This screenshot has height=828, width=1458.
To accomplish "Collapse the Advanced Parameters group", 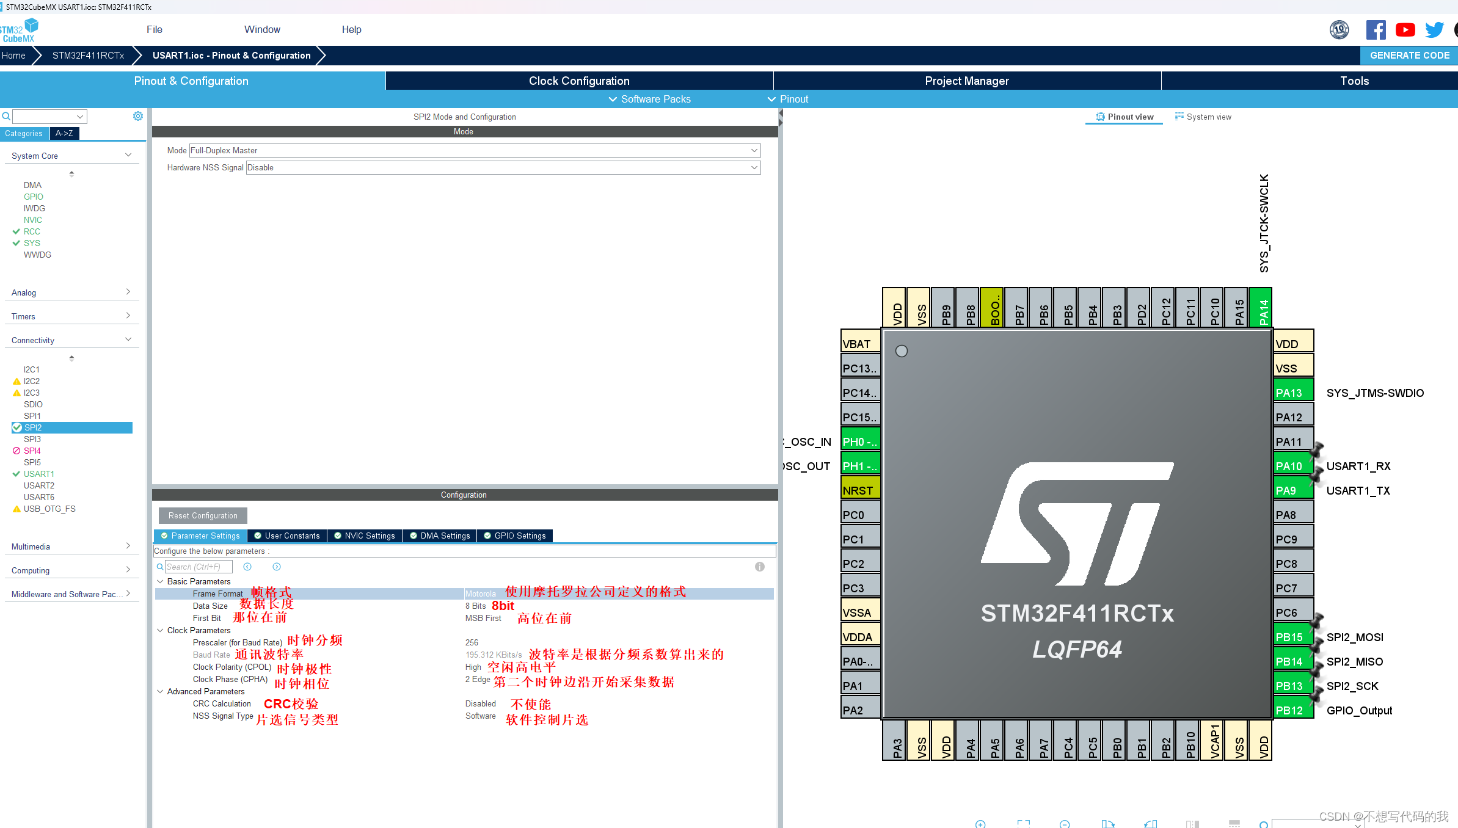I will 160,691.
